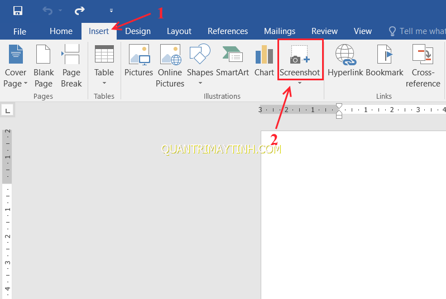The image size is (446, 299).
Task: Click the Tell me what search box
Action: (x=422, y=31)
